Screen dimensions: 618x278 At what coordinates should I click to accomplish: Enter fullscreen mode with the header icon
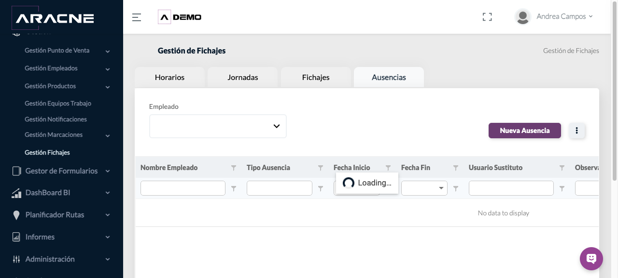[x=487, y=17]
